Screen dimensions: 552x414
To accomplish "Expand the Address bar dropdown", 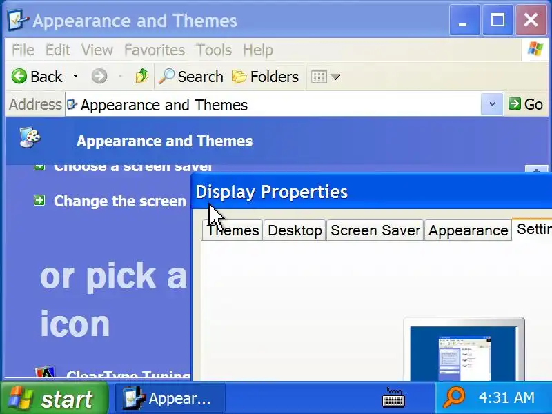I will [492, 104].
